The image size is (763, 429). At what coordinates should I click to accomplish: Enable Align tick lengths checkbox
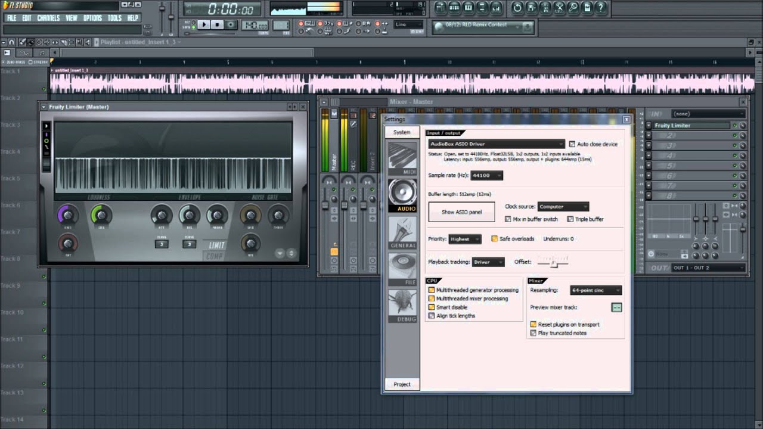point(432,316)
